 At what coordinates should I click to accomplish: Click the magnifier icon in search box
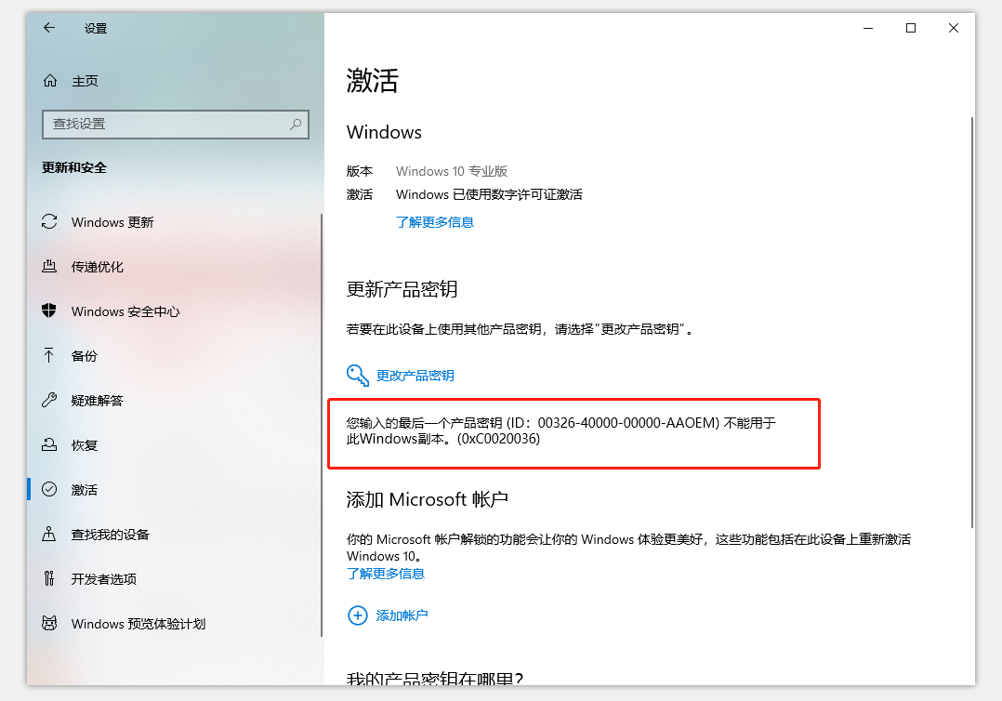[x=295, y=124]
